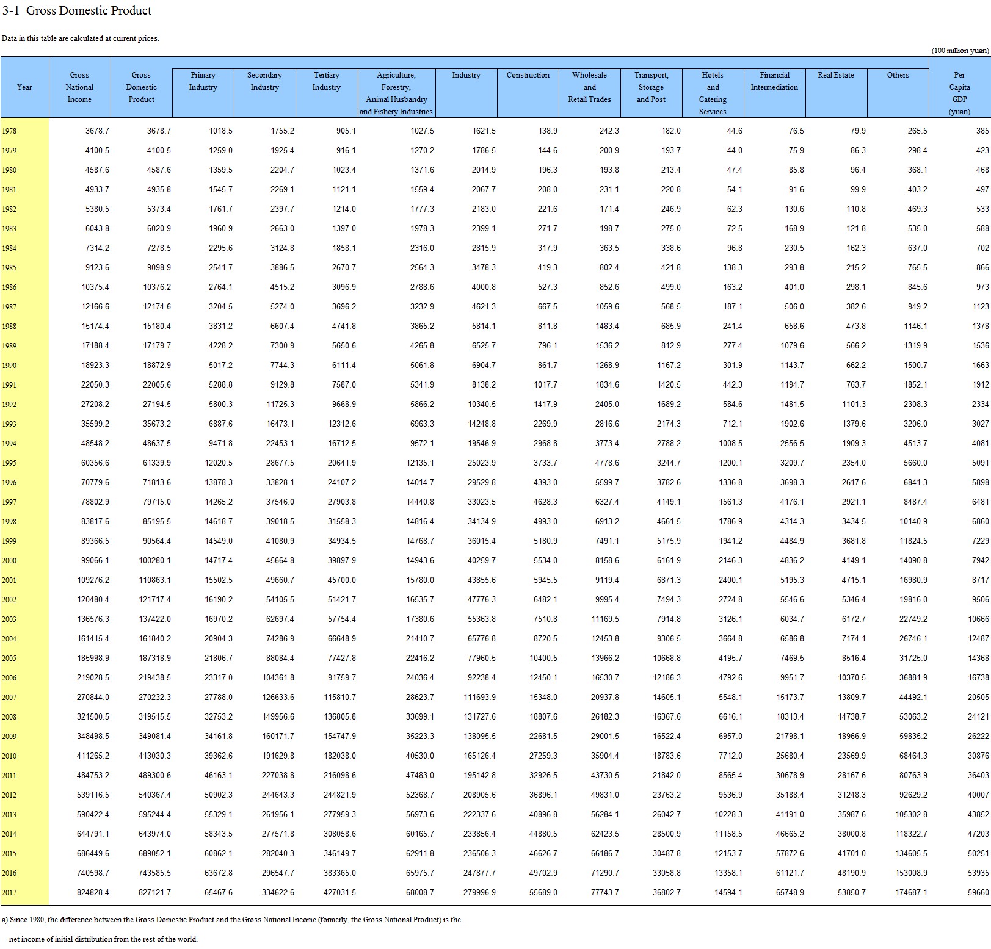Select the year cell 2008
Viewport: 991px width, 949px height.
coord(9,717)
